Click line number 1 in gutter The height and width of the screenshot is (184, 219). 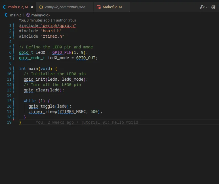click(10, 25)
